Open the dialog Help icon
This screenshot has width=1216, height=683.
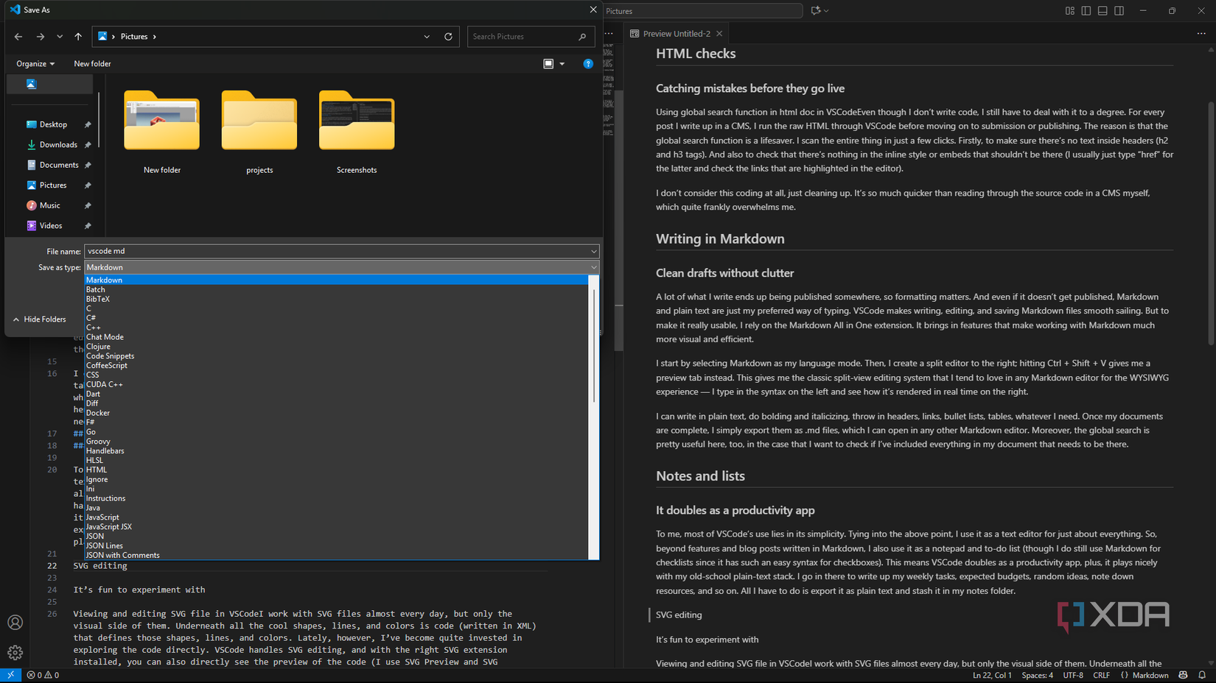coord(588,64)
